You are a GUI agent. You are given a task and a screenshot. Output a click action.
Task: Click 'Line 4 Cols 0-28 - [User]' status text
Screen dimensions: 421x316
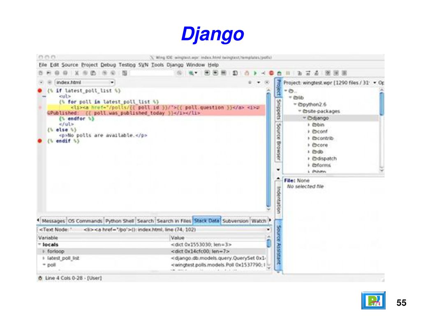point(73,278)
